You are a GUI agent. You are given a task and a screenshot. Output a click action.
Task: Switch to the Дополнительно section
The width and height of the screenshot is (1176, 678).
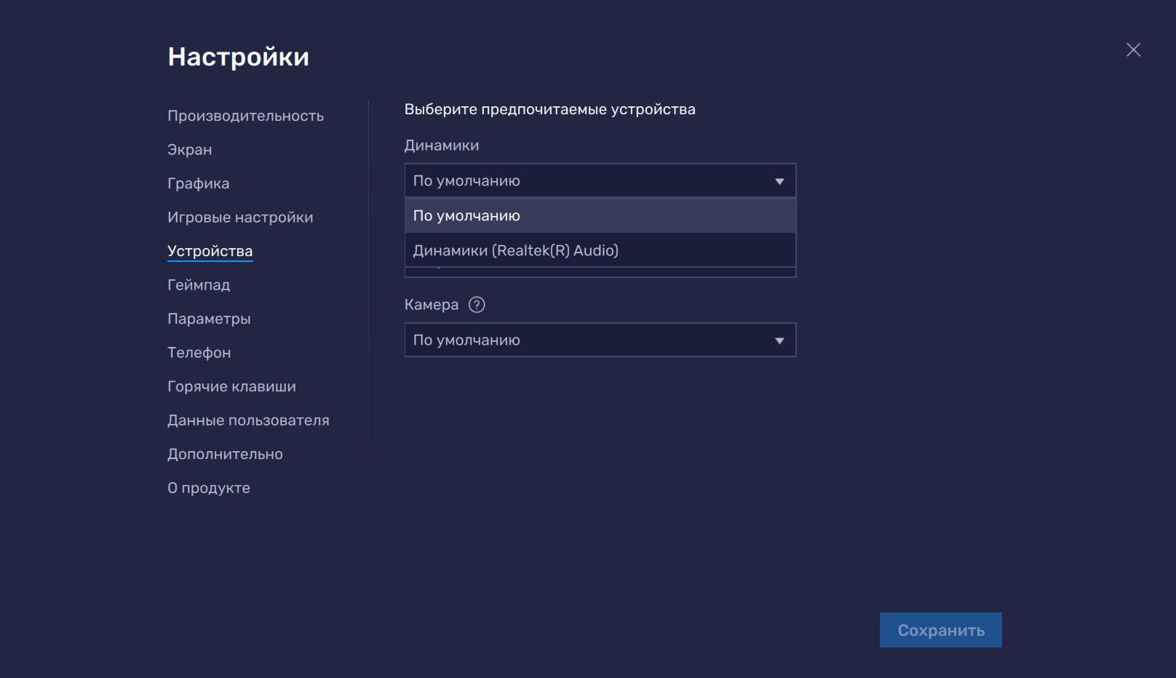click(225, 454)
